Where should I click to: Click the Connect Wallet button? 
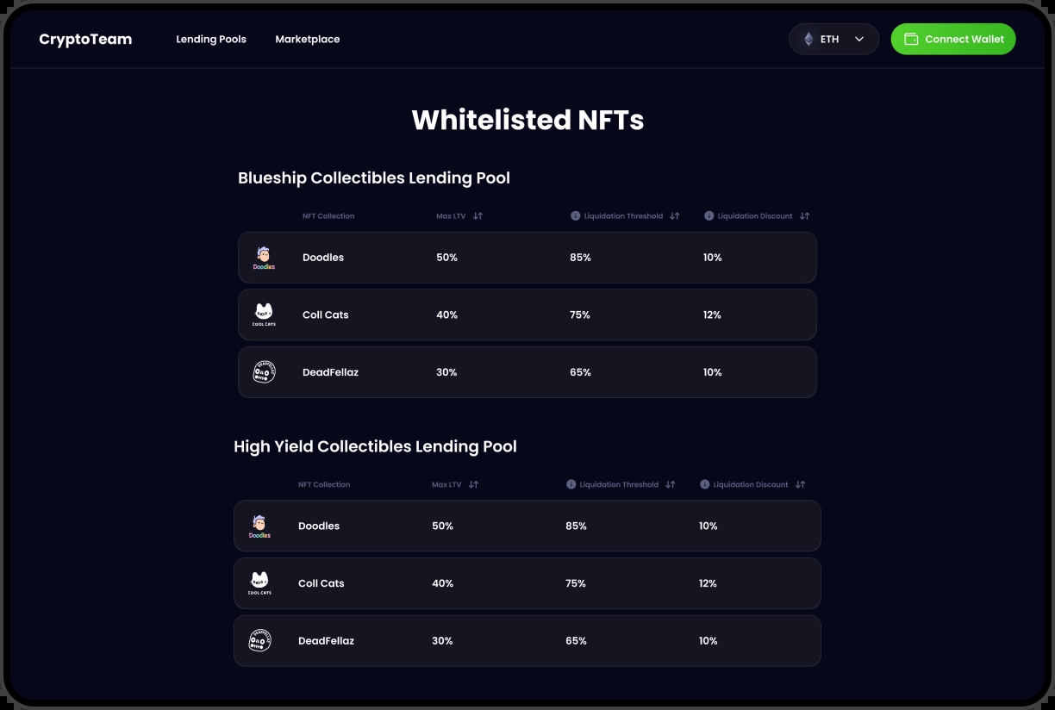(x=953, y=39)
